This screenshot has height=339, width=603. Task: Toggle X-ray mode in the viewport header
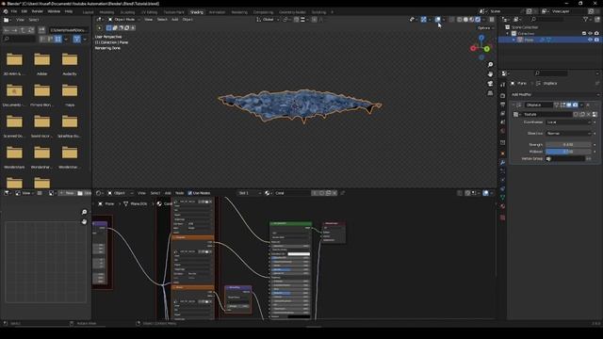(452, 20)
